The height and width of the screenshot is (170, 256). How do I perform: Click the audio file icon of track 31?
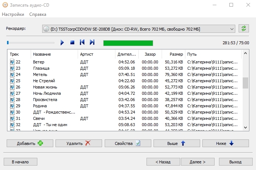click(12, 118)
